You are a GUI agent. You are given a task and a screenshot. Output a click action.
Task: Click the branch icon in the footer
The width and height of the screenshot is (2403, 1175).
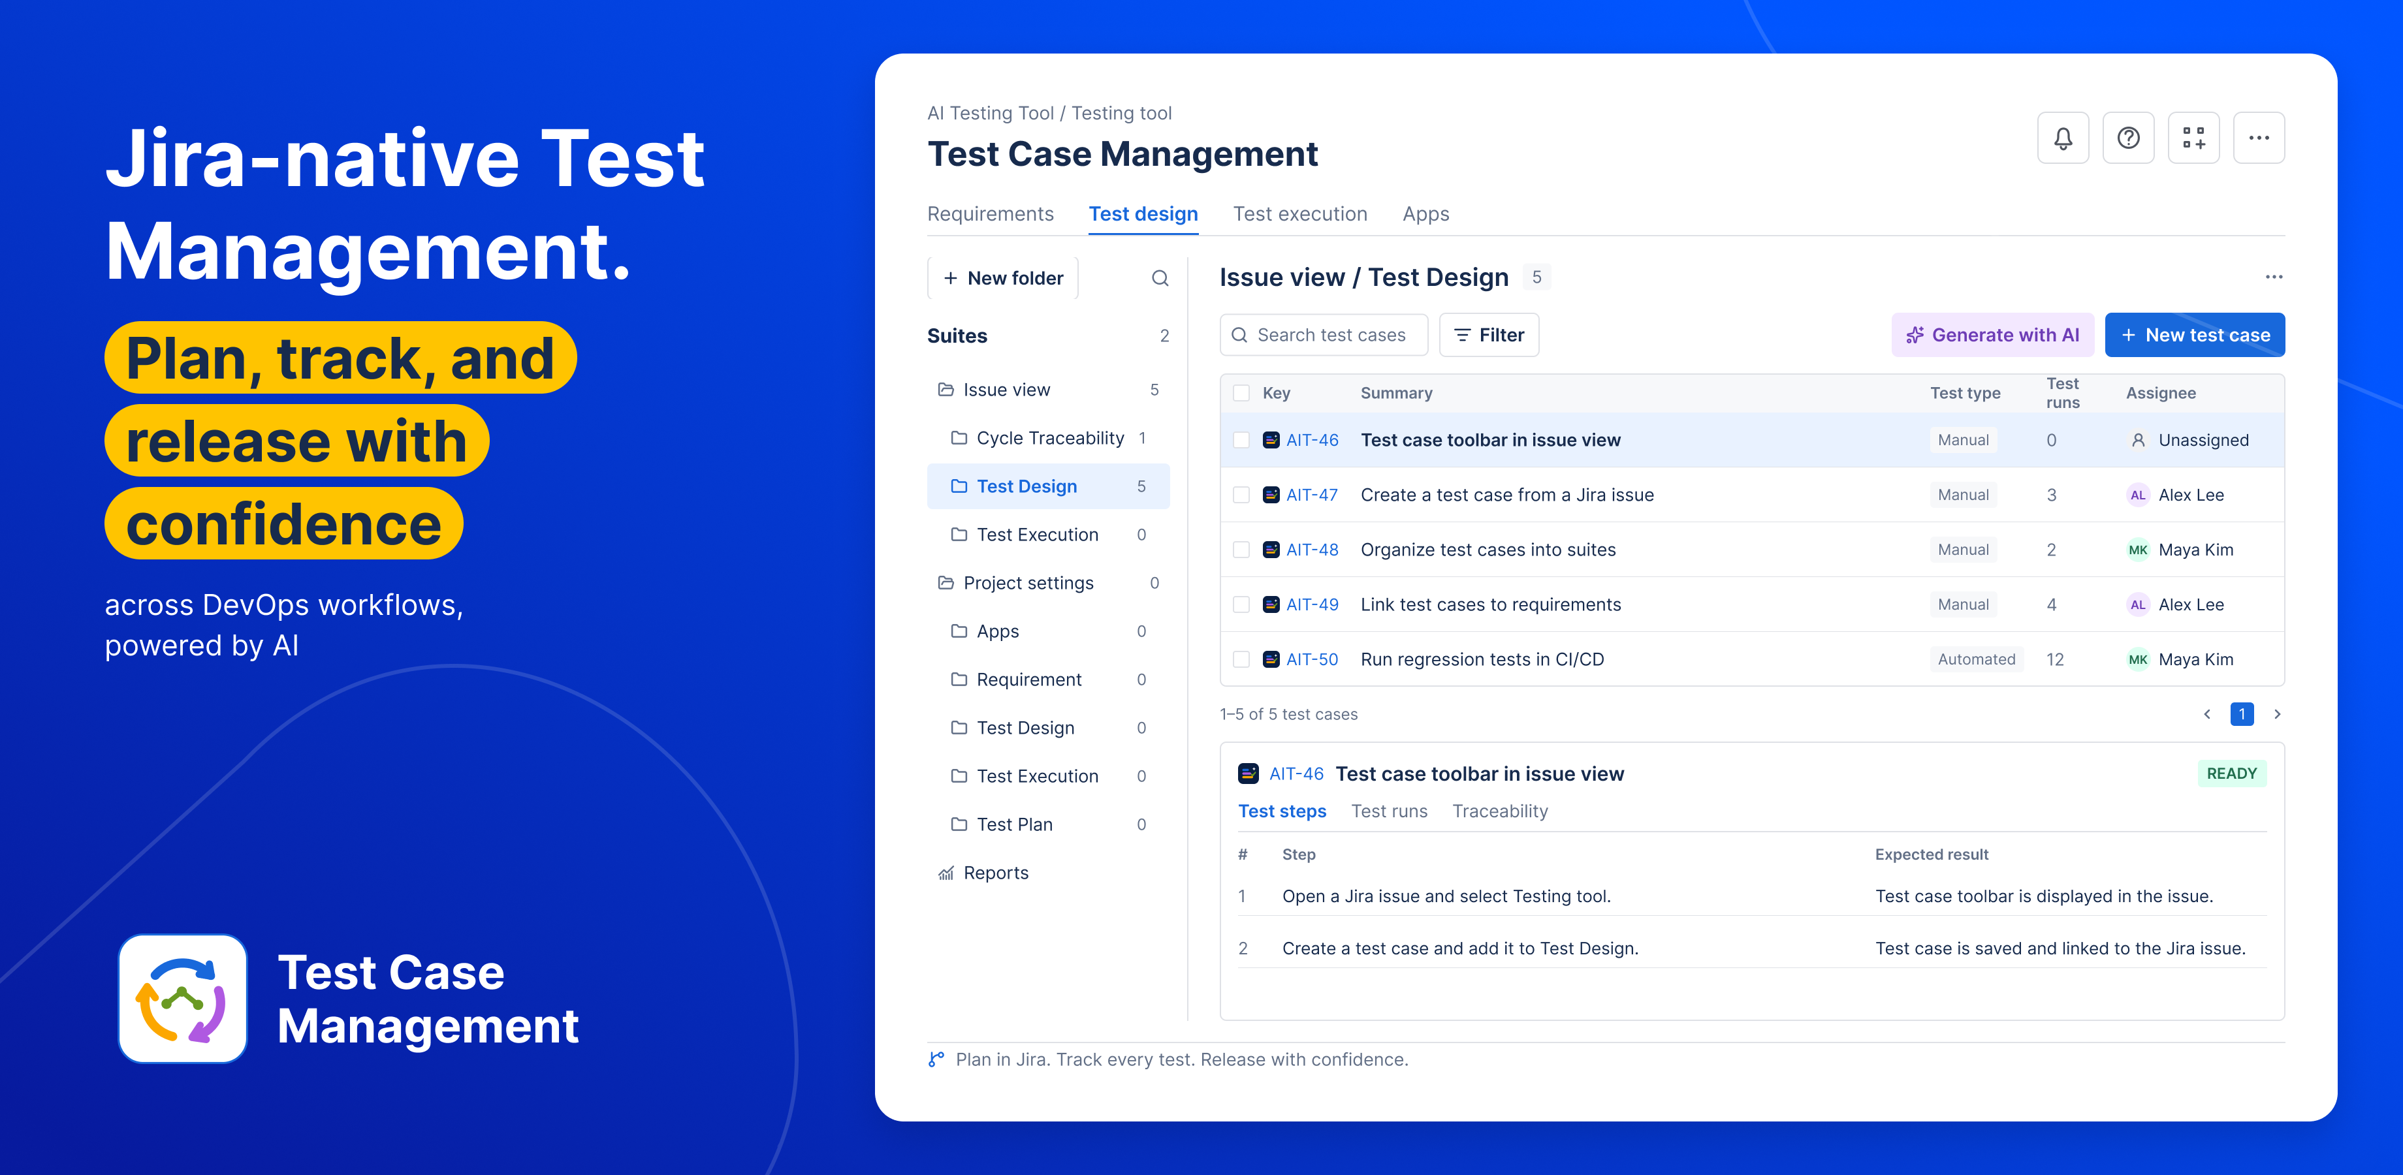pos(936,1059)
